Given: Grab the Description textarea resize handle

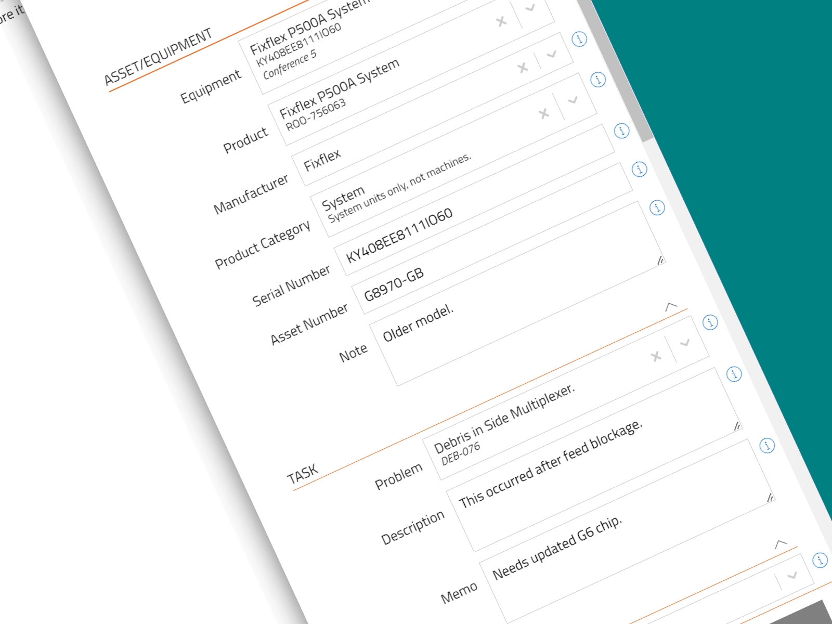Looking at the screenshot, I should coord(737,426).
